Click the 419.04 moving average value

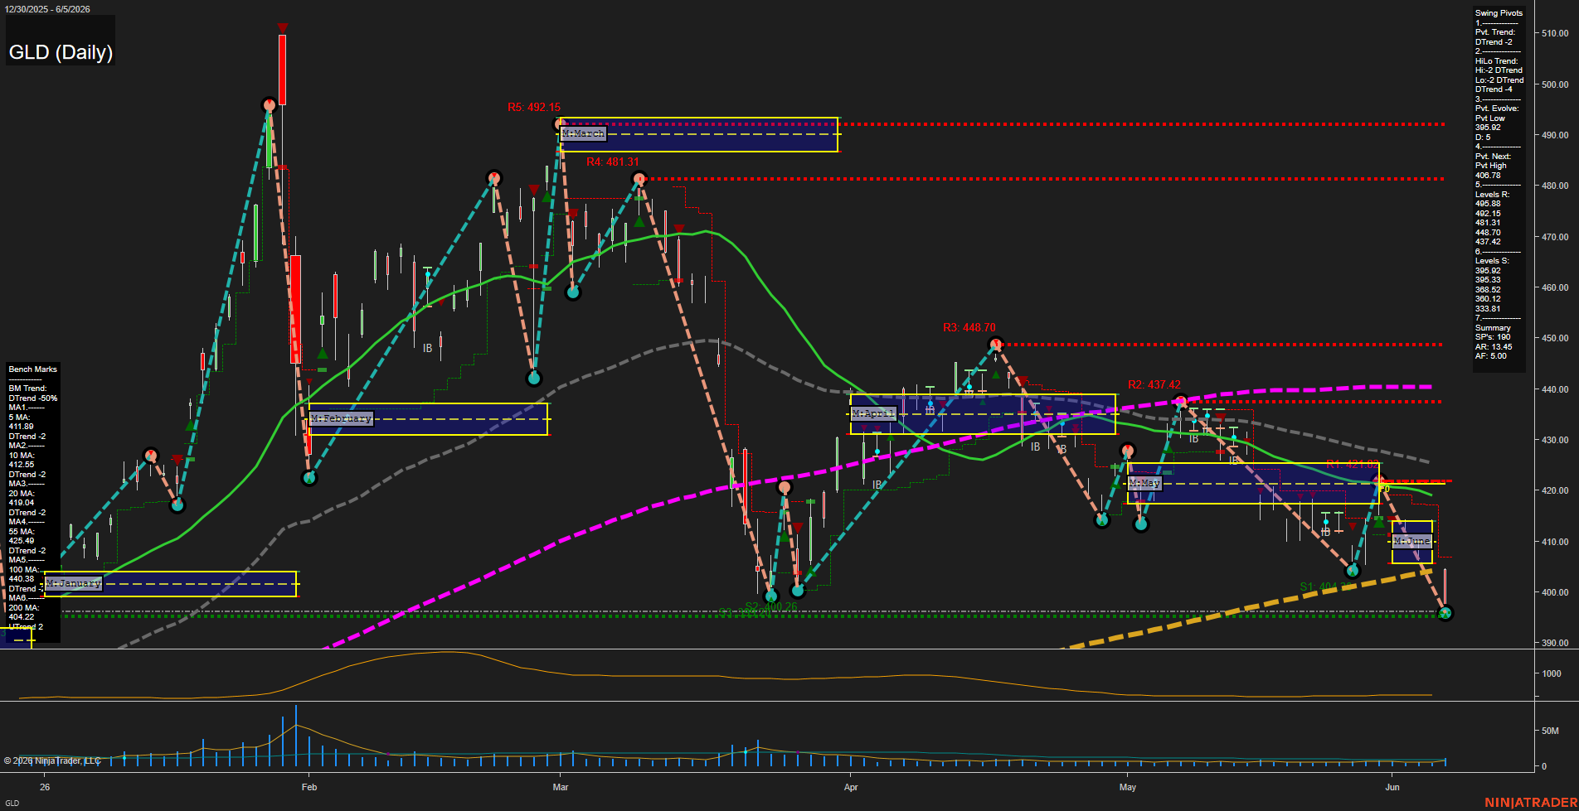[x=22, y=503]
